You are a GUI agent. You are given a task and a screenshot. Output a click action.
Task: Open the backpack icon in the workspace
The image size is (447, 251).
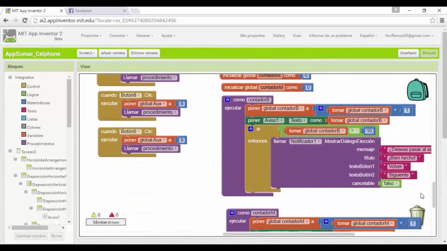click(418, 90)
